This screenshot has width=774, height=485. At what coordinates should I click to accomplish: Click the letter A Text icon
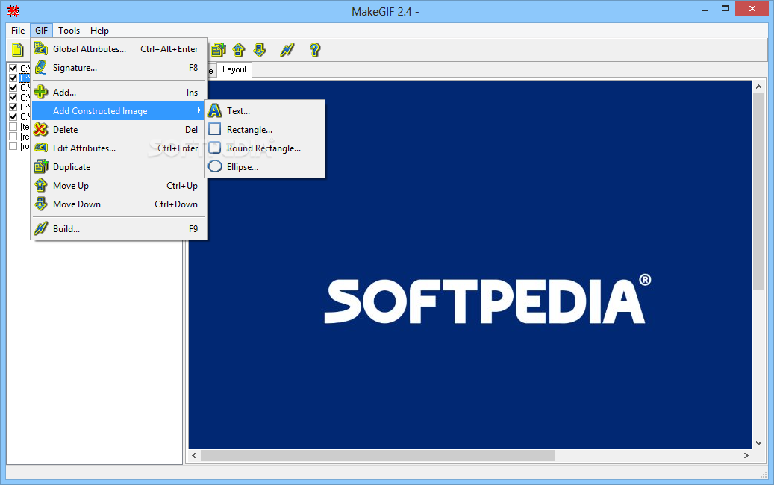215,110
